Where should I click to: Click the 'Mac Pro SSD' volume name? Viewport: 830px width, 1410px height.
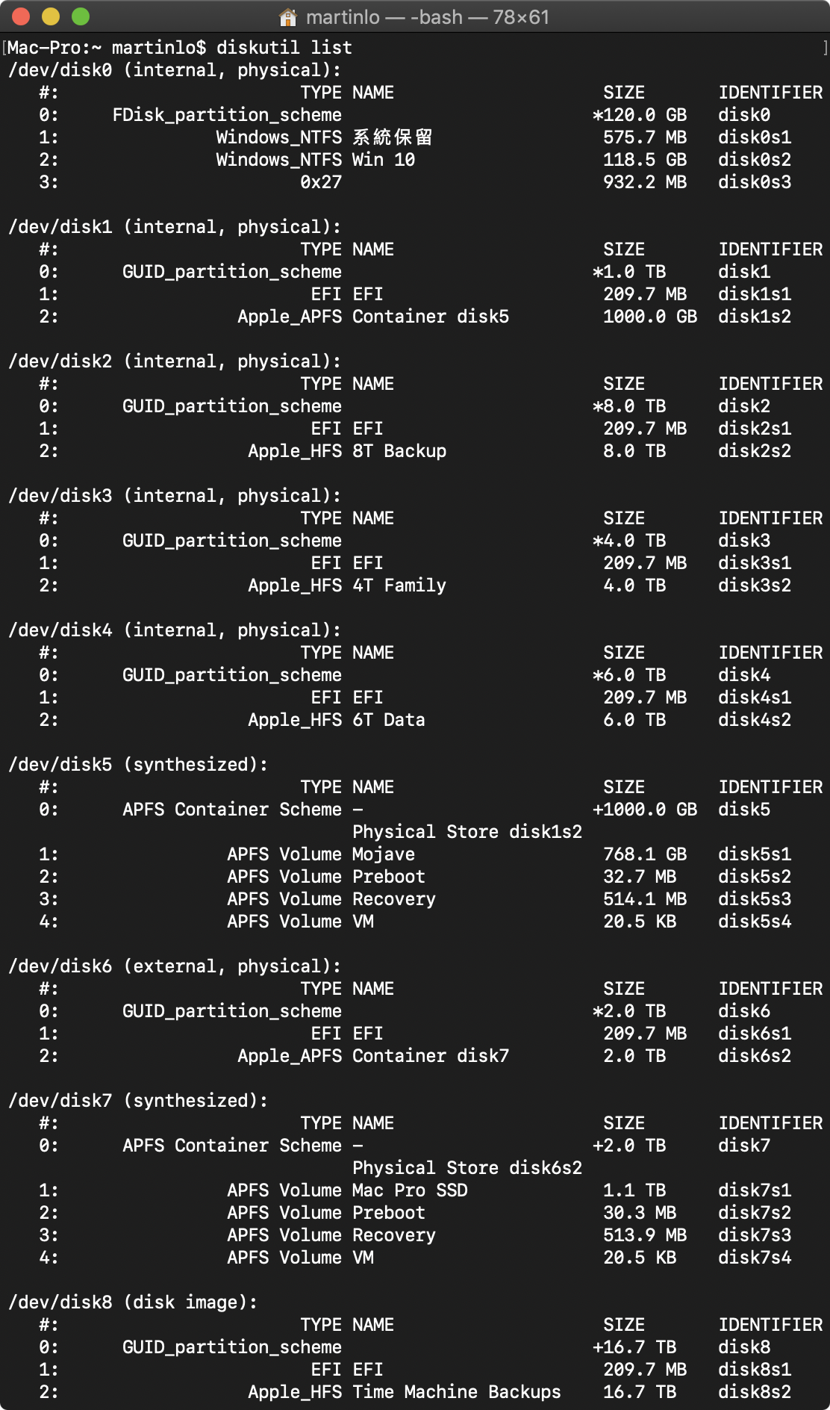(x=410, y=1190)
